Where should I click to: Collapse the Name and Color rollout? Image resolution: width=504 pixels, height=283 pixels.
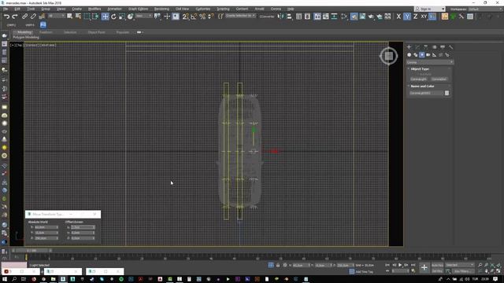(422, 86)
